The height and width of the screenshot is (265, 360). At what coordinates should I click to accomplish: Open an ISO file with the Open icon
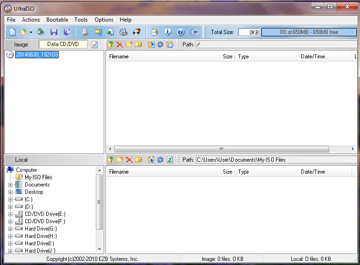point(23,32)
